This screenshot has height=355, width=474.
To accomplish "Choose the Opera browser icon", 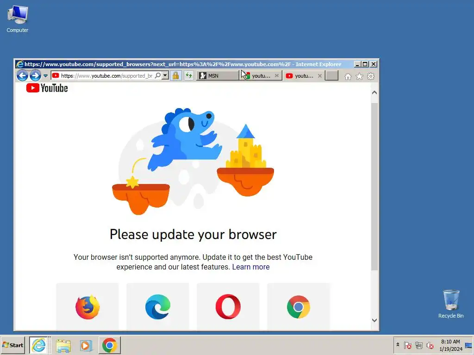I will coord(228,307).
